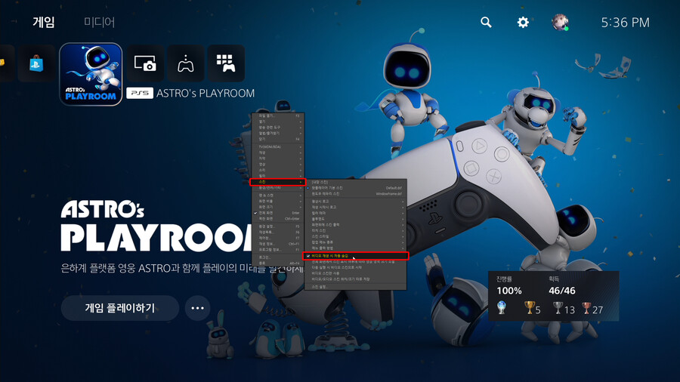The height and width of the screenshot is (382, 680).
Task: Expand the 불투명도 submenu
Action: (355, 219)
